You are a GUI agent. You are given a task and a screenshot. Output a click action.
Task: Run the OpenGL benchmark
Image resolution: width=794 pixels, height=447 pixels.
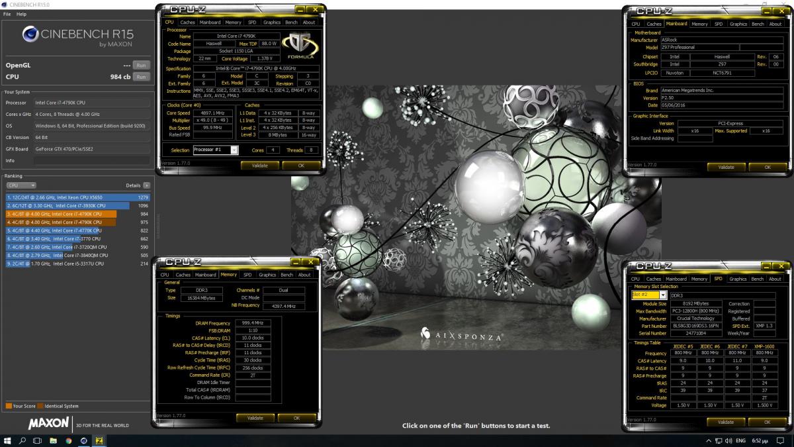140,66
